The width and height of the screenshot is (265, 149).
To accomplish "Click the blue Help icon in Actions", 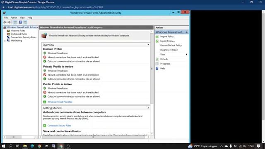I will [157, 68].
